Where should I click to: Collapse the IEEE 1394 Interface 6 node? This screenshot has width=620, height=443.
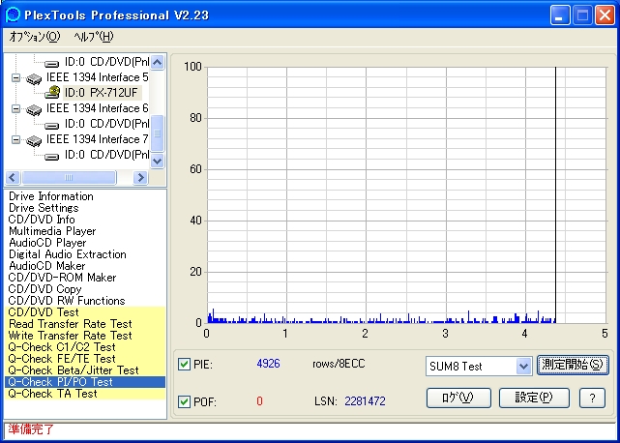coord(15,108)
